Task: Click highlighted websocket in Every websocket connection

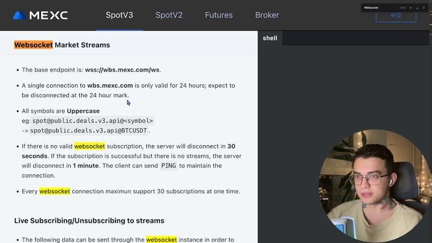Action: tap(55, 191)
